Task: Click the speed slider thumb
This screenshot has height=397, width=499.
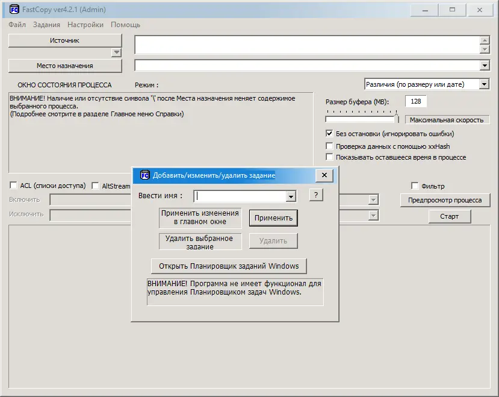Action: point(397,118)
